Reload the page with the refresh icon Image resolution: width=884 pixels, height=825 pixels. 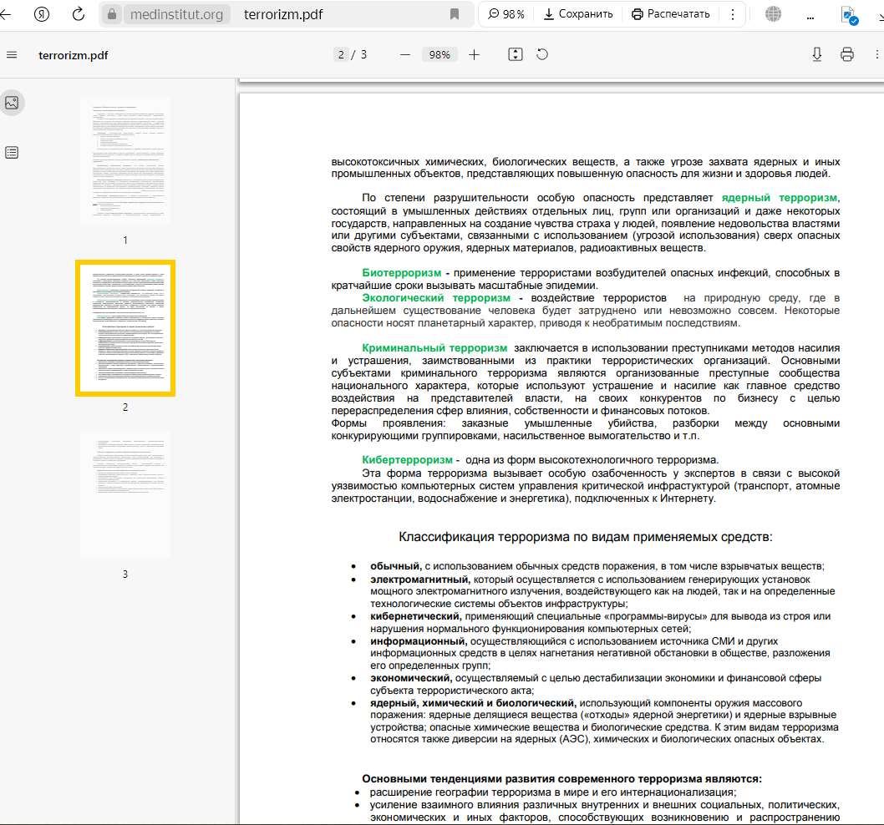[x=79, y=14]
